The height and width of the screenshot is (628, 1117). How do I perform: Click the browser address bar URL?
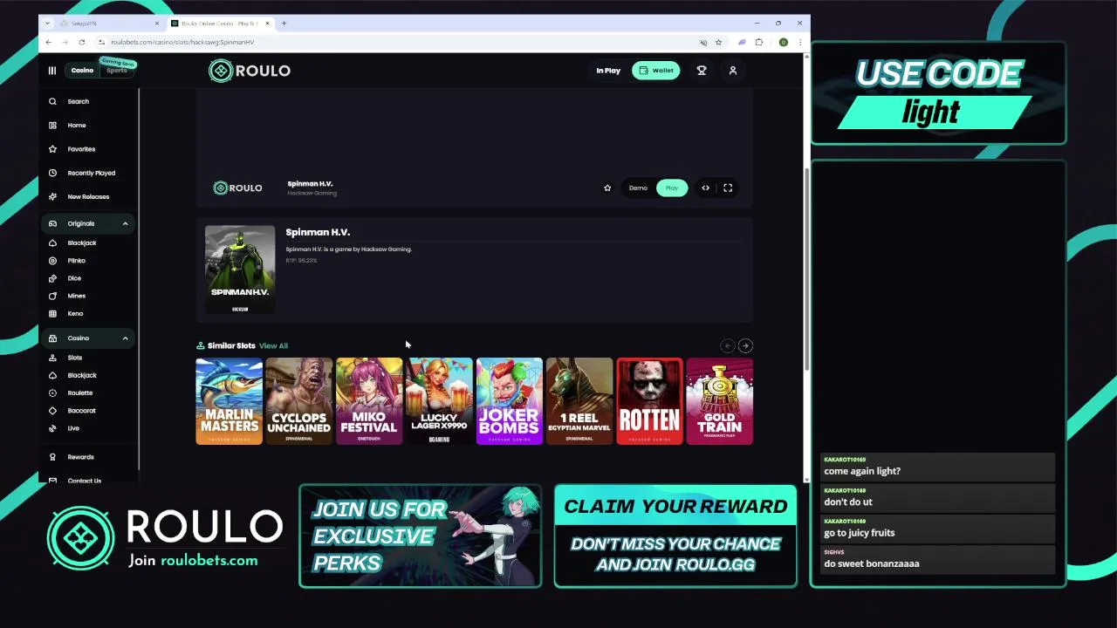tap(182, 42)
